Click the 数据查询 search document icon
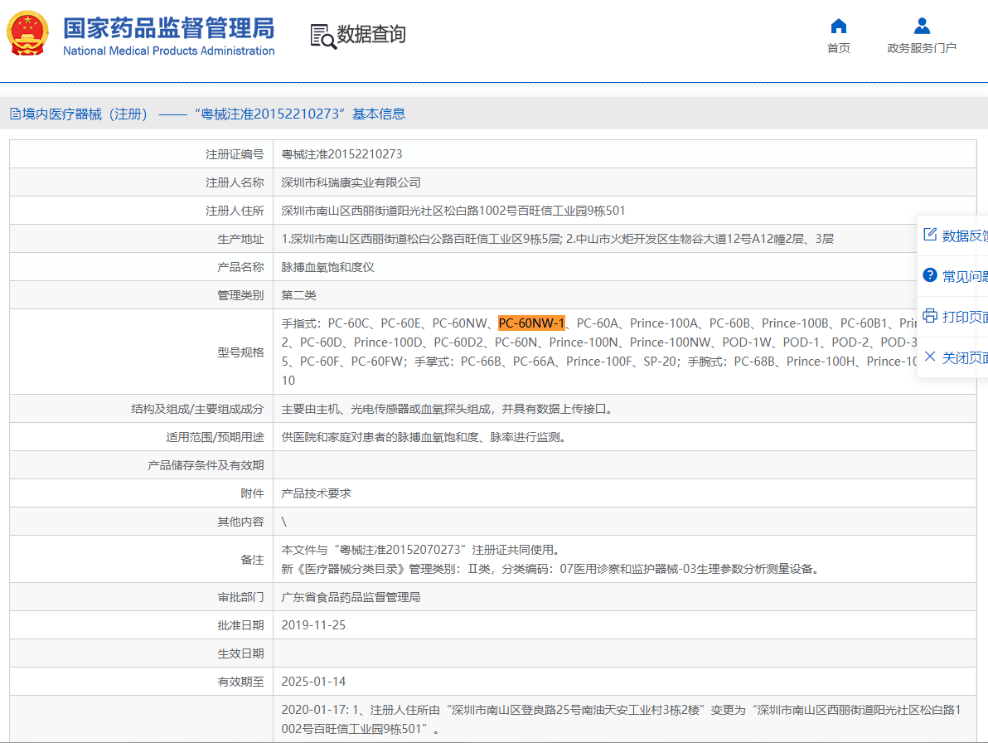Image resolution: width=988 pixels, height=743 pixels. tap(323, 36)
